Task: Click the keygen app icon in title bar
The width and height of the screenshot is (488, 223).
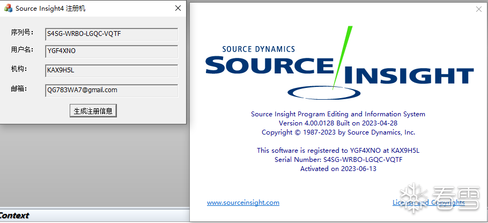Action: [x=8, y=8]
